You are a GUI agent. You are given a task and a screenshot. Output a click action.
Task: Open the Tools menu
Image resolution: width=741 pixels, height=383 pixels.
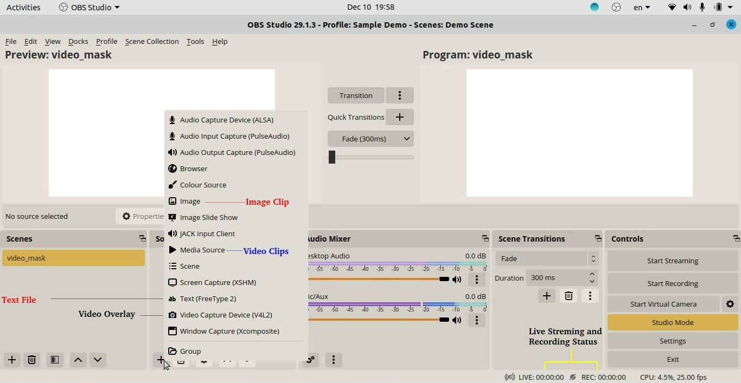click(x=195, y=41)
